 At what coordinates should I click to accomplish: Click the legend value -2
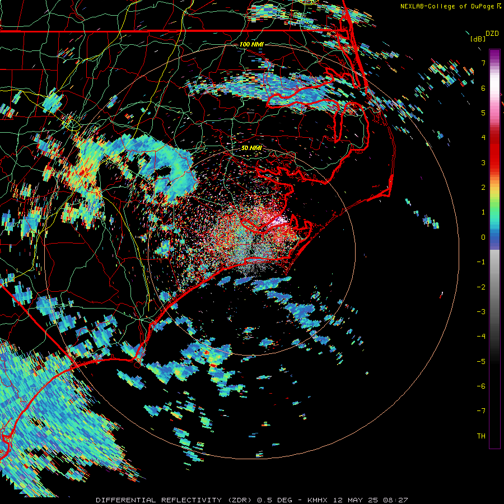tap(481, 287)
